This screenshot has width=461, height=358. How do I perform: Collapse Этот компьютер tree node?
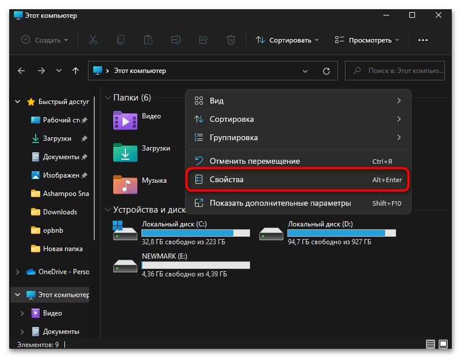click(18, 295)
